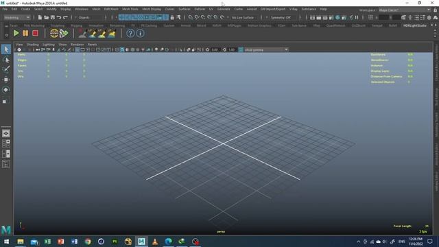Open the Objects selection mask dropdown

pos(90,17)
